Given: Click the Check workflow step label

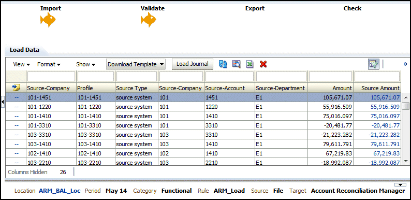Looking at the screenshot, I should (x=353, y=8).
